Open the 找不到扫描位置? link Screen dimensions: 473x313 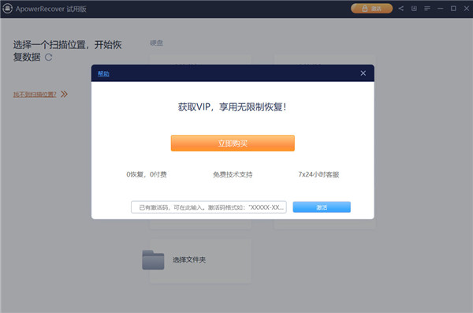click(35, 95)
